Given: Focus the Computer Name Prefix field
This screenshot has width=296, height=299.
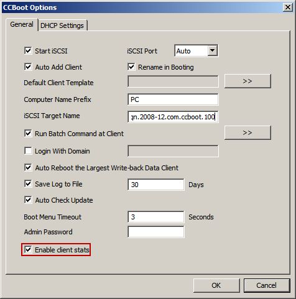Looking at the screenshot, I should [x=173, y=99].
